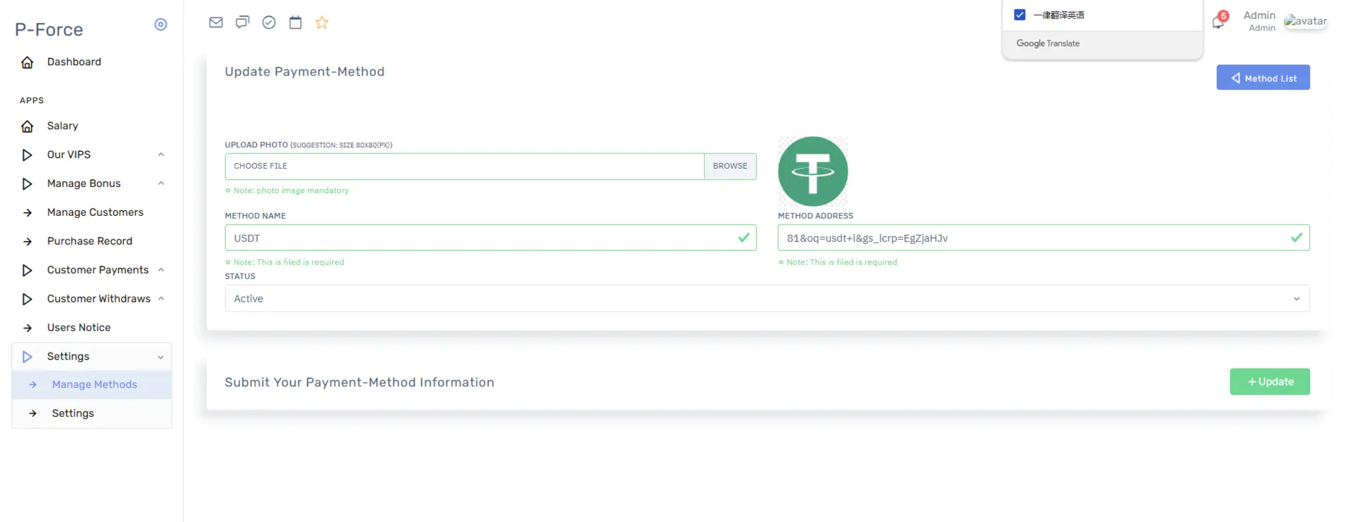Click the calendar icon in toolbar
1351x522 pixels.
(296, 22)
